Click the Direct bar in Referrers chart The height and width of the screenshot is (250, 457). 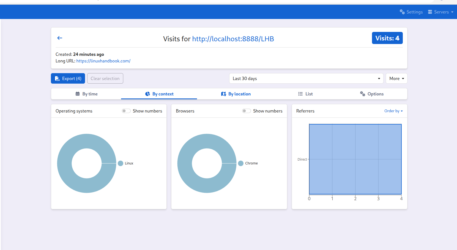[x=355, y=159]
